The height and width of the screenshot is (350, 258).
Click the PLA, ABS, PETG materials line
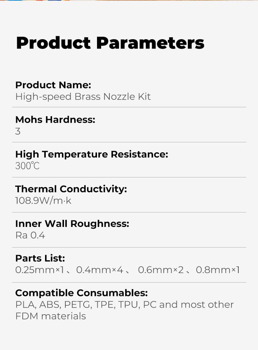pos(125,305)
